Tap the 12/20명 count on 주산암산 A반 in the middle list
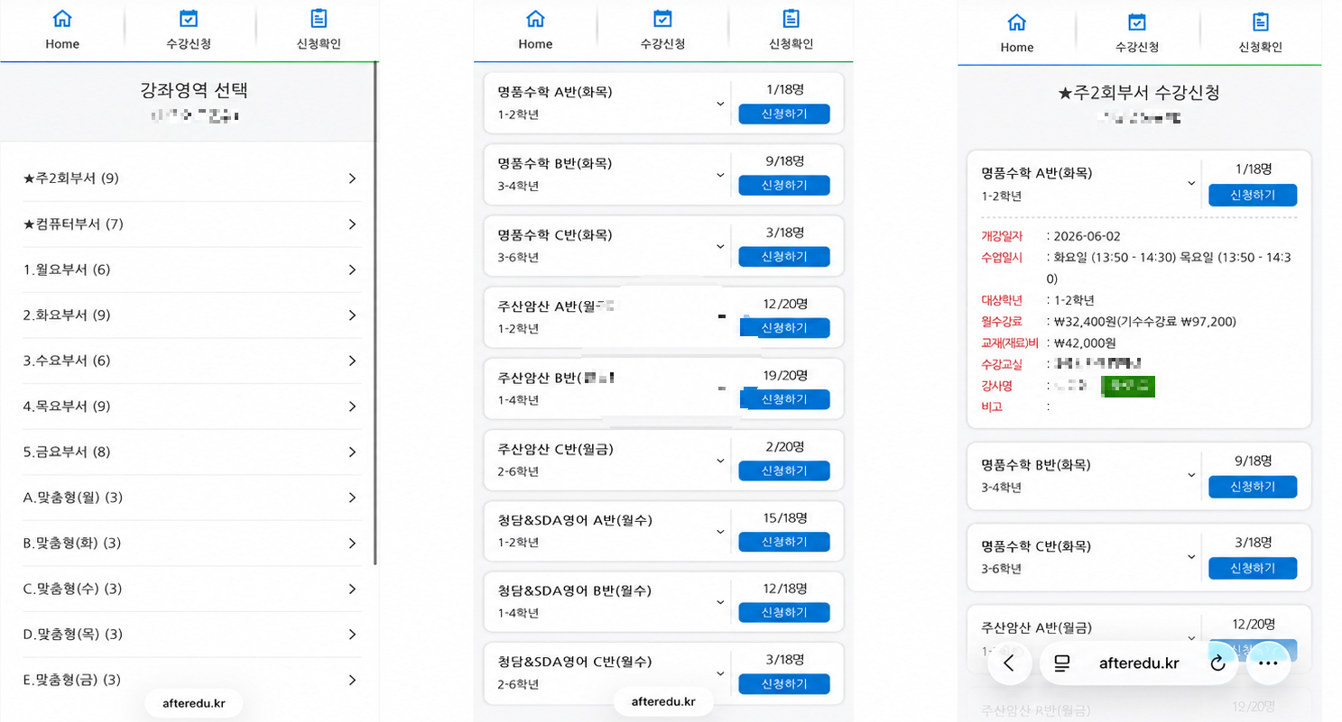 click(x=784, y=306)
